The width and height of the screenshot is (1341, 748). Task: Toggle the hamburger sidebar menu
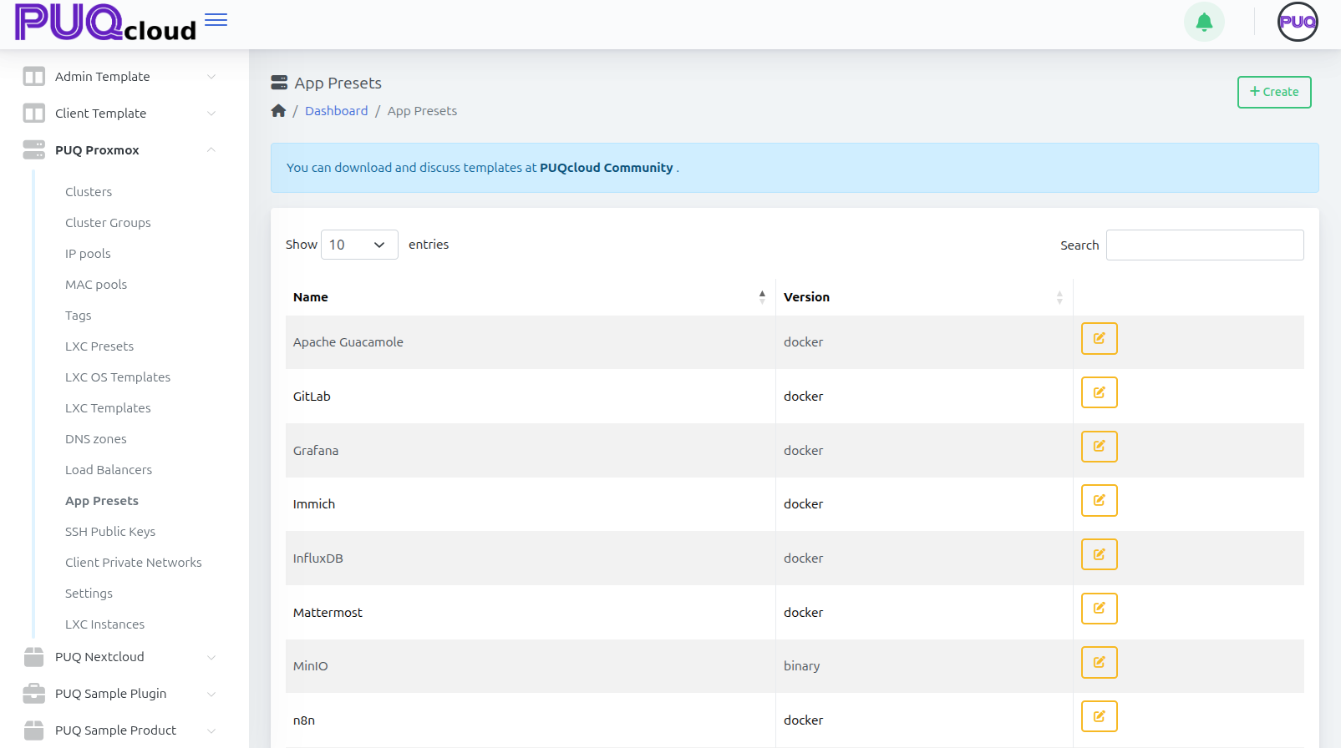216,20
